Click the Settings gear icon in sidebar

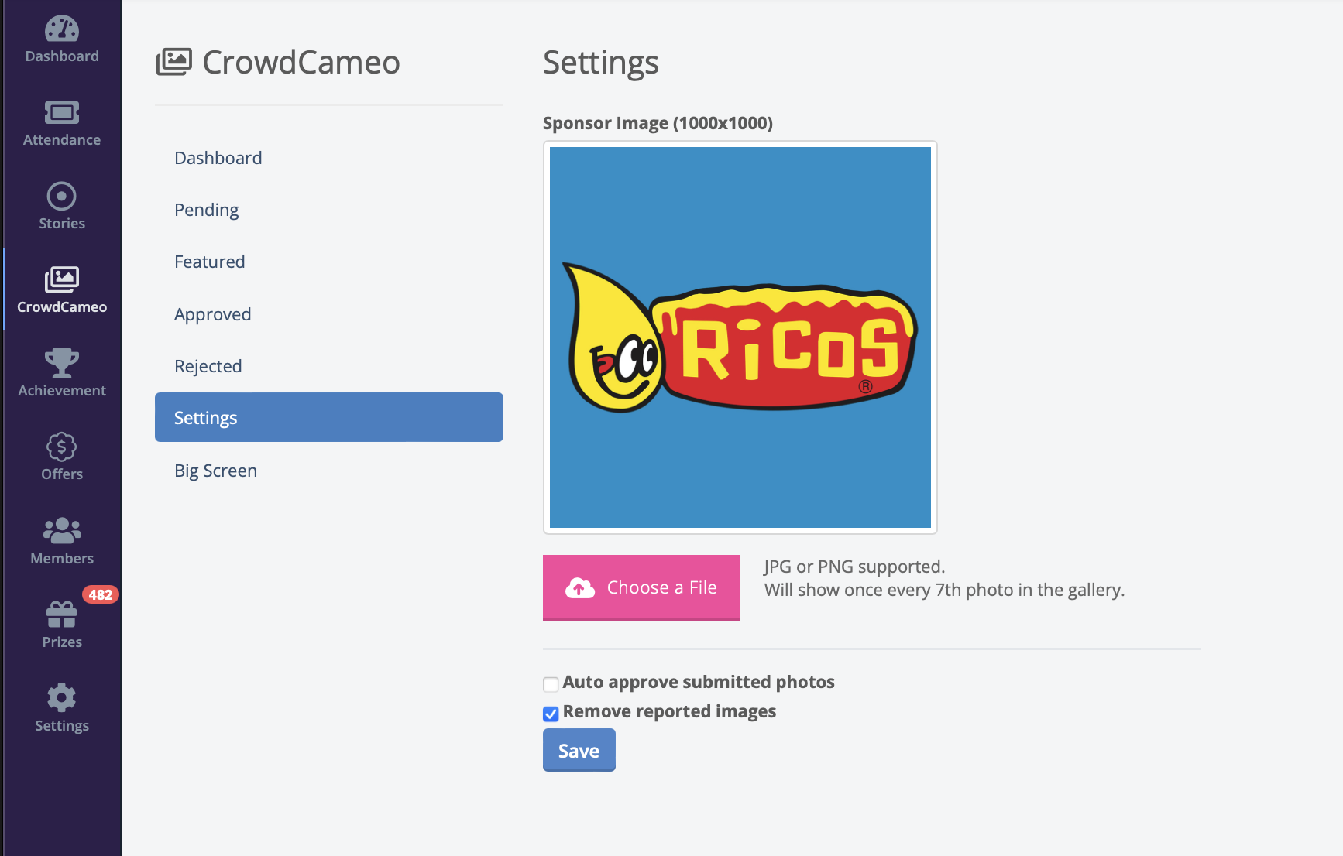coord(62,698)
